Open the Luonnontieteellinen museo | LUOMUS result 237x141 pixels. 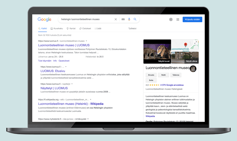tap(64, 45)
